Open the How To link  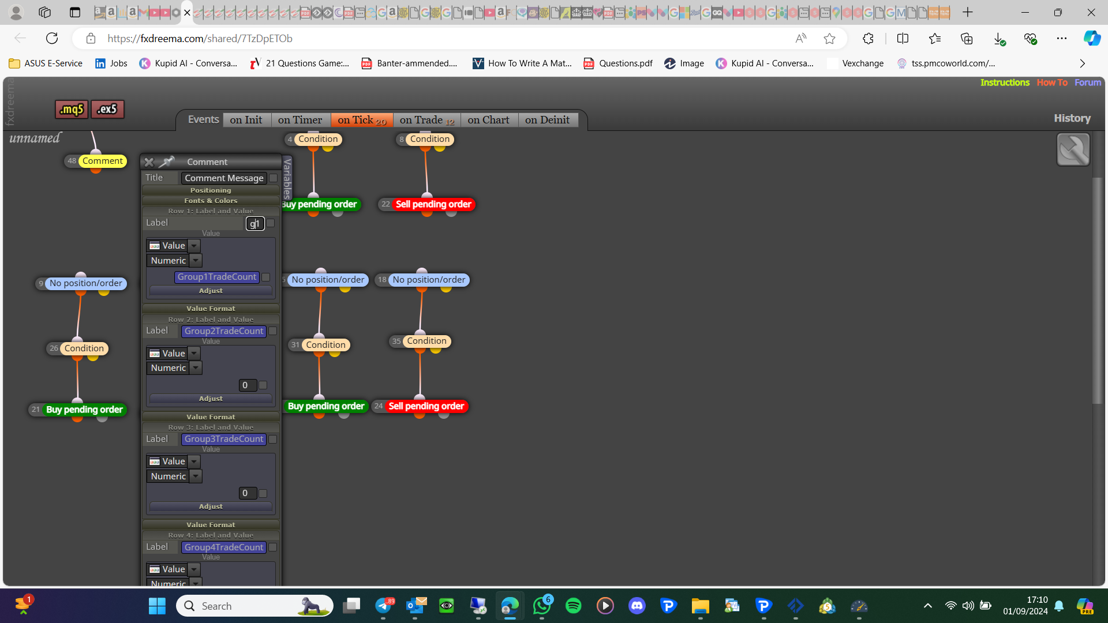pyautogui.click(x=1052, y=82)
